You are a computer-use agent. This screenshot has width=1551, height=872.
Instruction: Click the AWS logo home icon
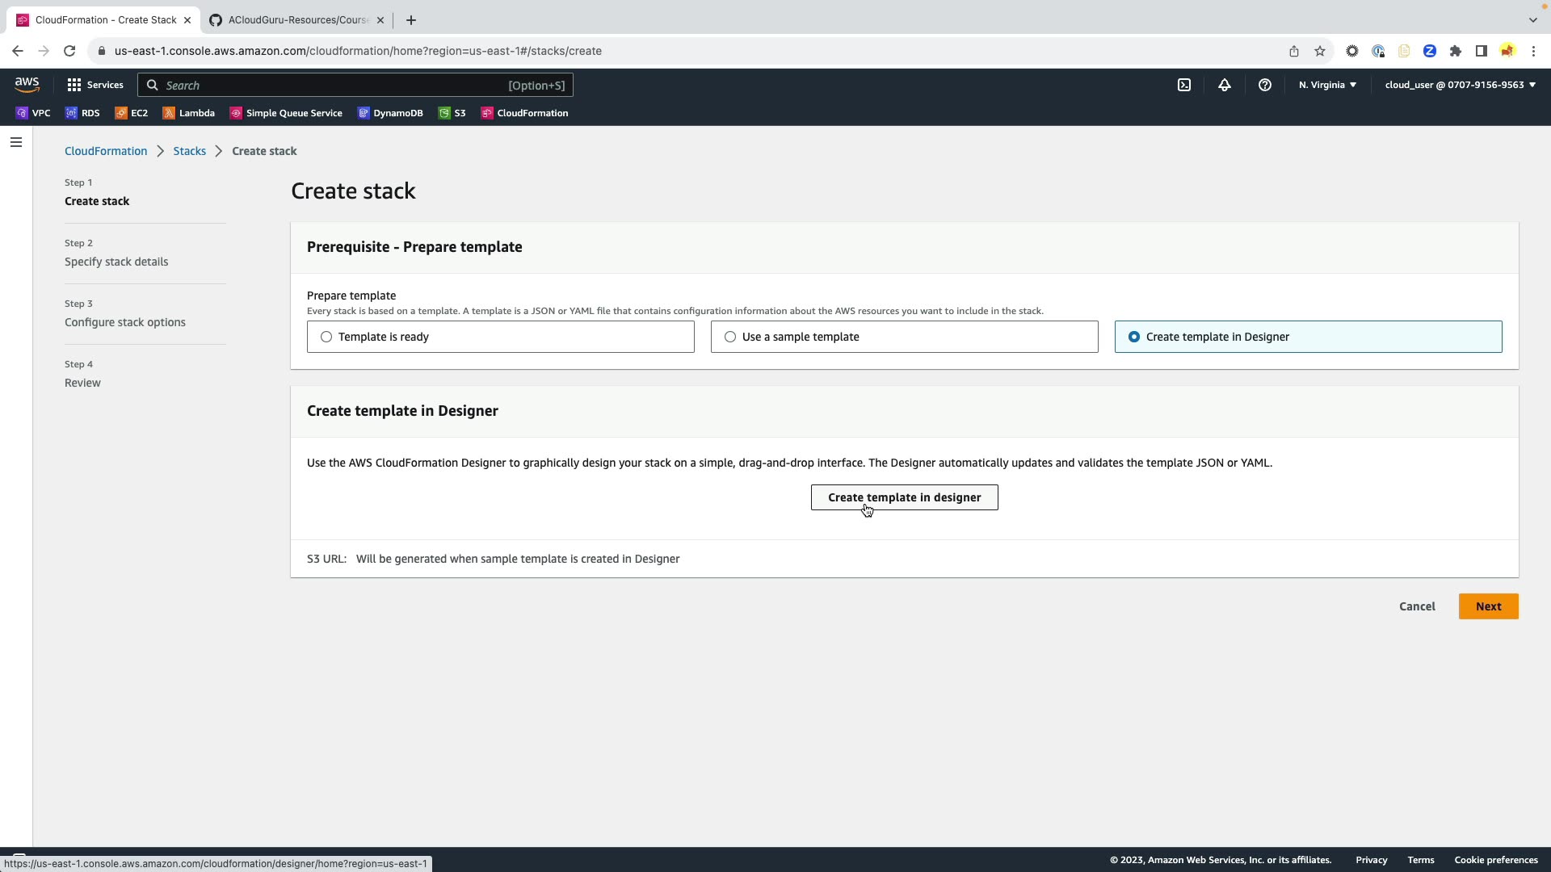(x=27, y=85)
